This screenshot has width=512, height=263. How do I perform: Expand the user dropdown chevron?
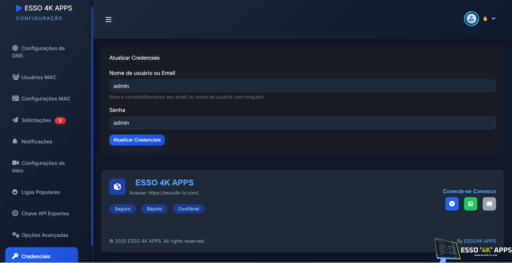pyautogui.click(x=493, y=19)
